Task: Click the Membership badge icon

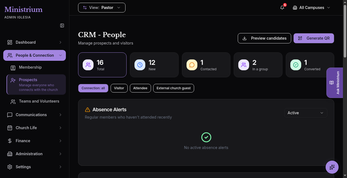Action: point(13,68)
